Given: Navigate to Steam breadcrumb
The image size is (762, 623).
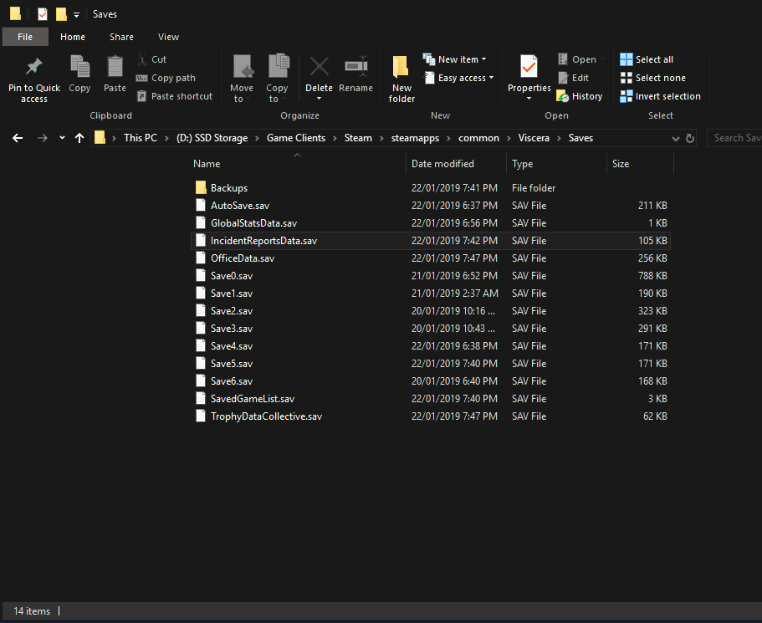Looking at the screenshot, I should click(x=358, y=138).
